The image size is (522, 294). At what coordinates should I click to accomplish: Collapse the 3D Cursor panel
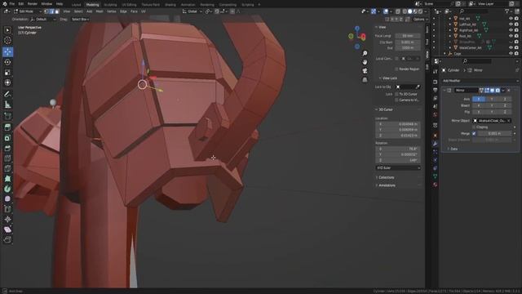pos(385,109)
